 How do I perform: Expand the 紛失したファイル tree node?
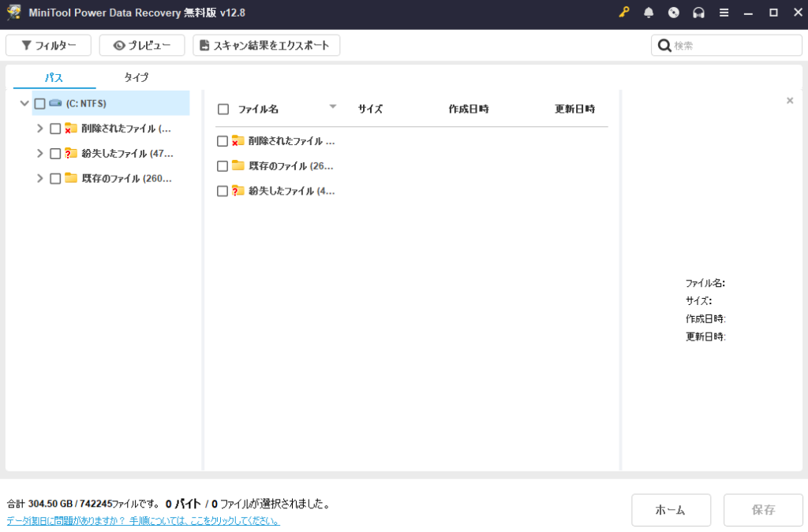(39, 153)
